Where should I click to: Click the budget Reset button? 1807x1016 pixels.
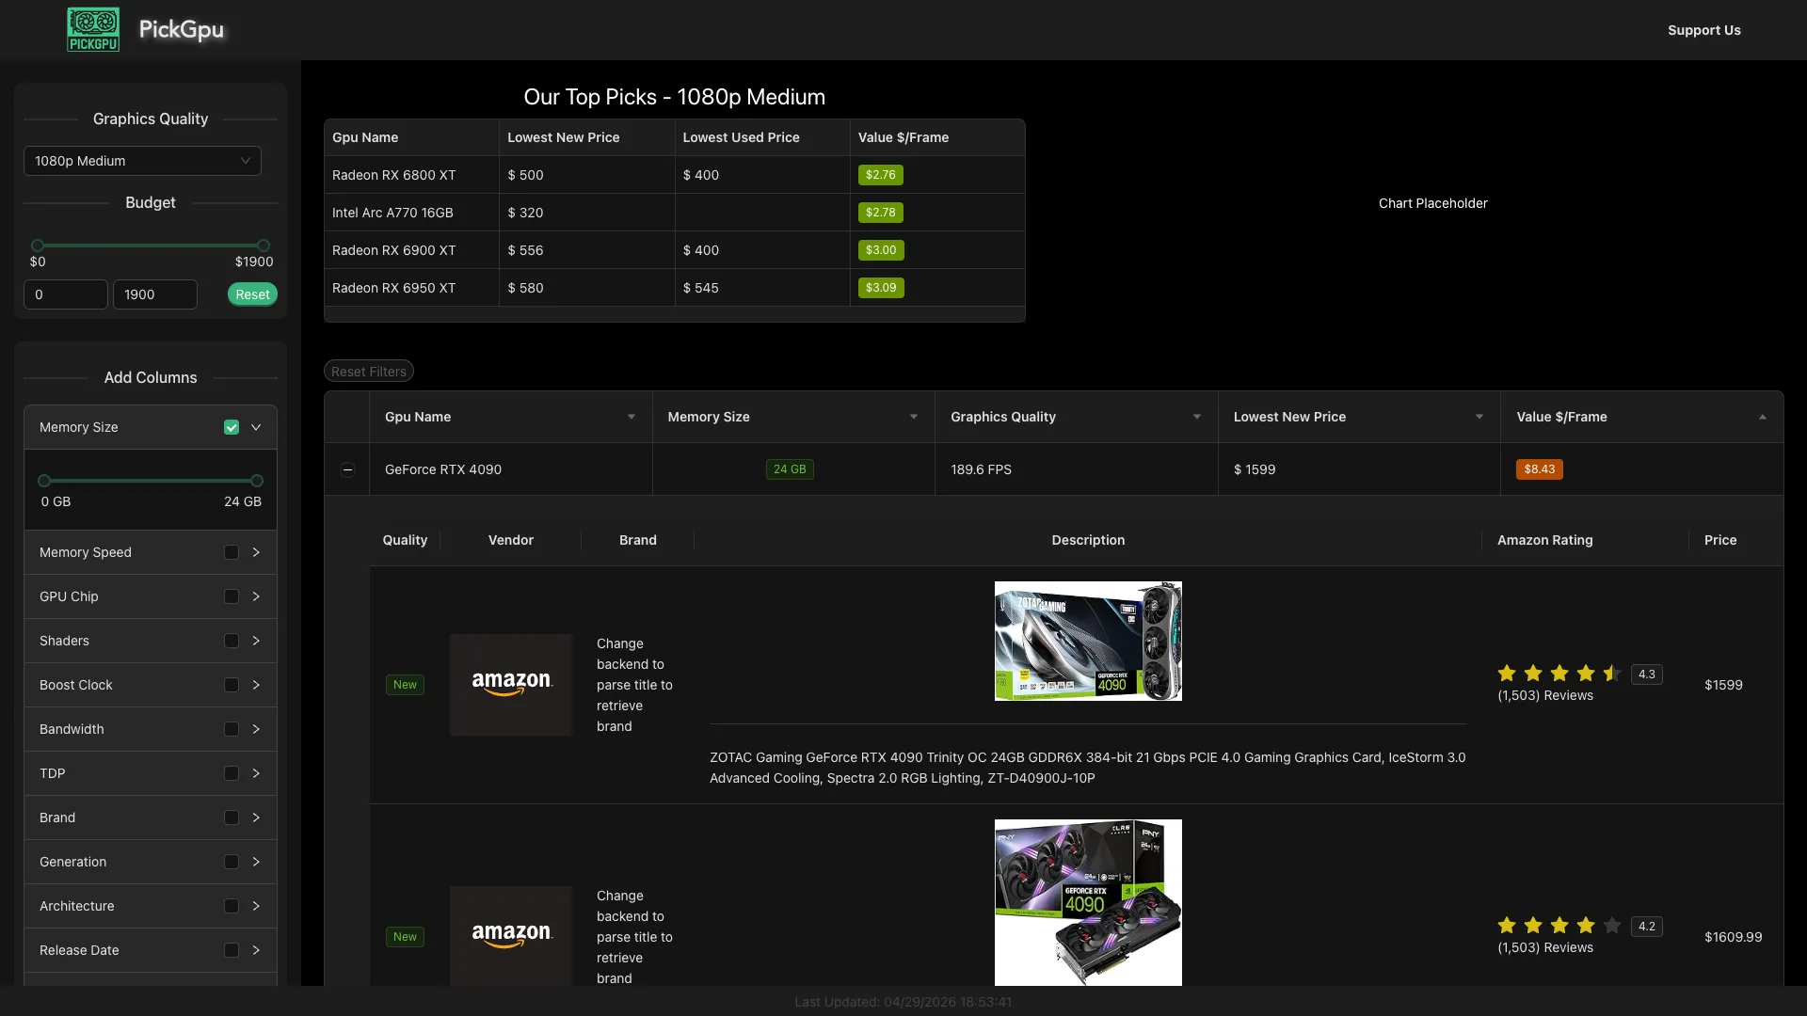(252, 294)
